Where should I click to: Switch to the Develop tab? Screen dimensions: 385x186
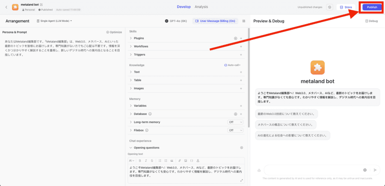184,7
